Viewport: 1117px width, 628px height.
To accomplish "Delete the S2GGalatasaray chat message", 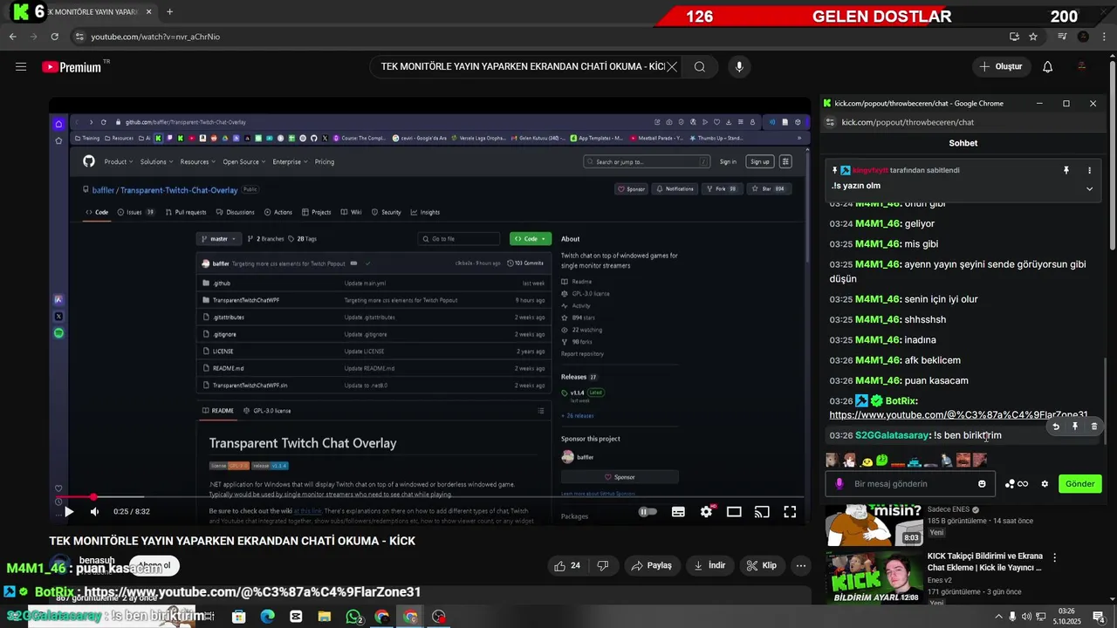I will pyautogui.click(x=1094, y=427).
